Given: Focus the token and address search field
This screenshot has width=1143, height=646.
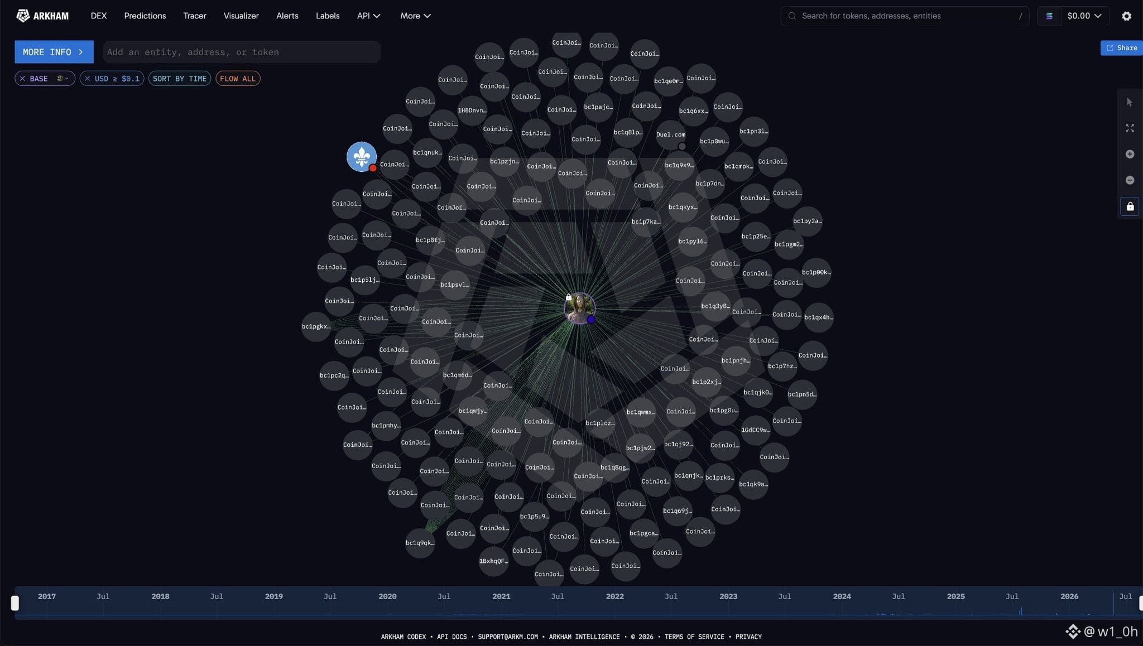Looking at the screenshot, I should click(904, 16).
